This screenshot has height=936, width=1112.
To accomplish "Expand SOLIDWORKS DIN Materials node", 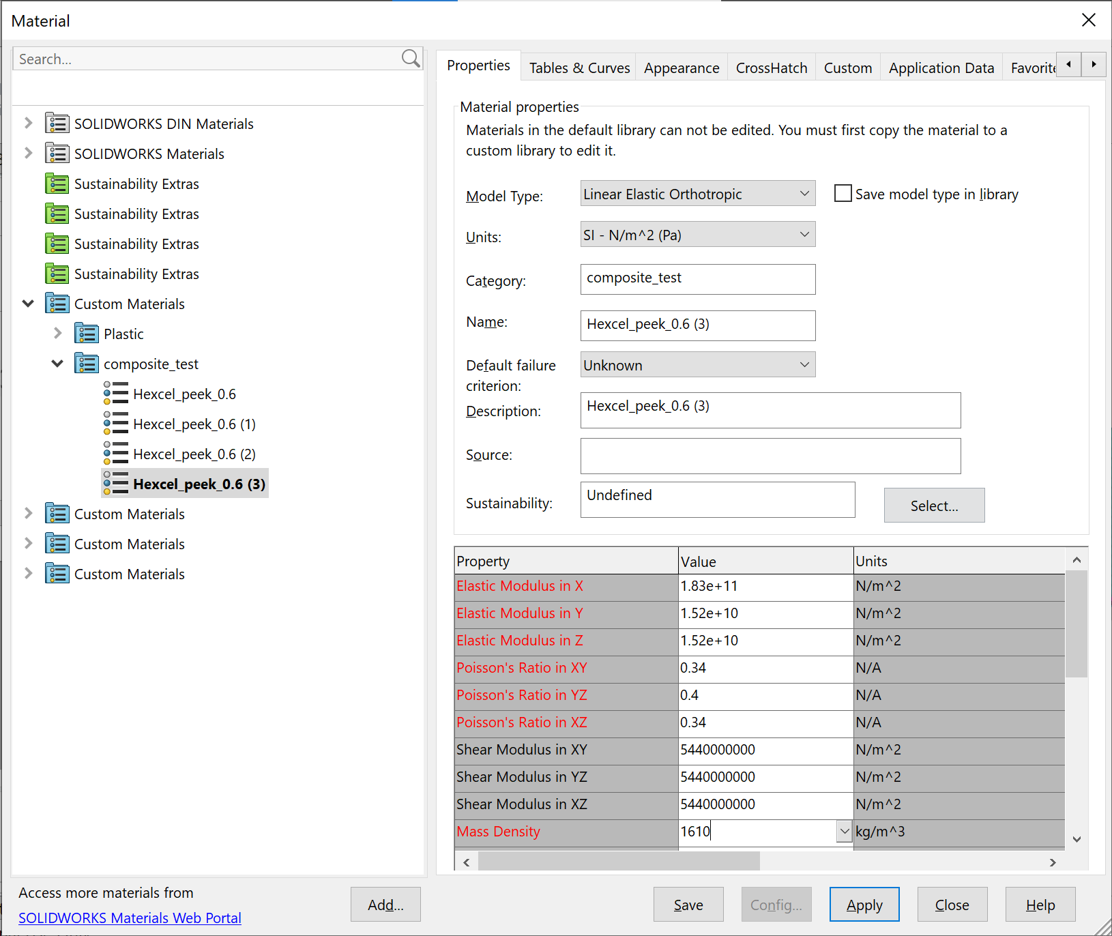I will pyautogui.click(x=28, y=123).
